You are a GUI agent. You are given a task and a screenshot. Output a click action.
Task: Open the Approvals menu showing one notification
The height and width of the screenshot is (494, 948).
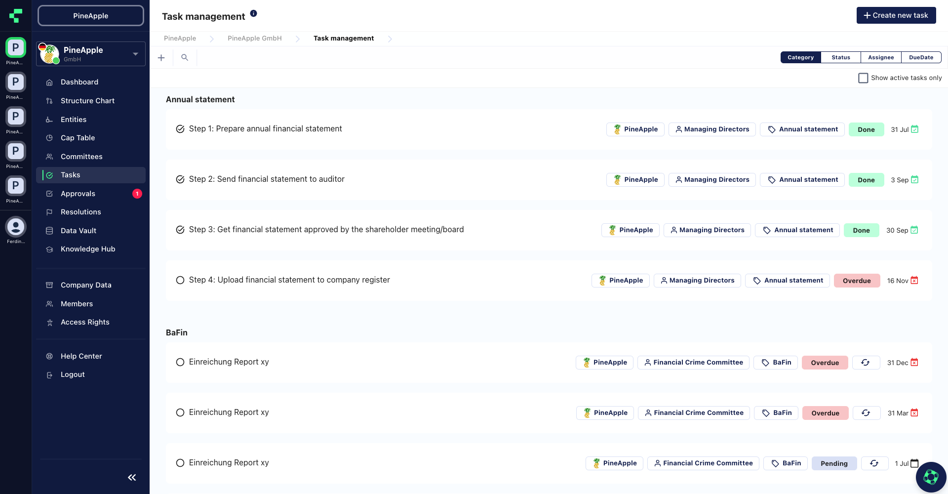click(x=78, y=194)
